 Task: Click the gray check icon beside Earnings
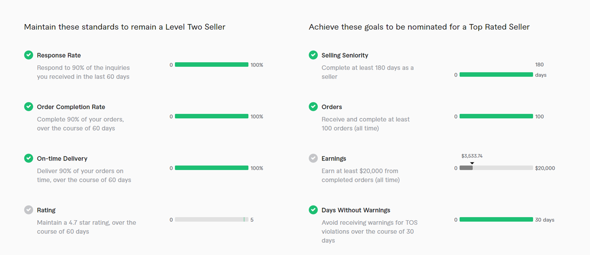313,158
